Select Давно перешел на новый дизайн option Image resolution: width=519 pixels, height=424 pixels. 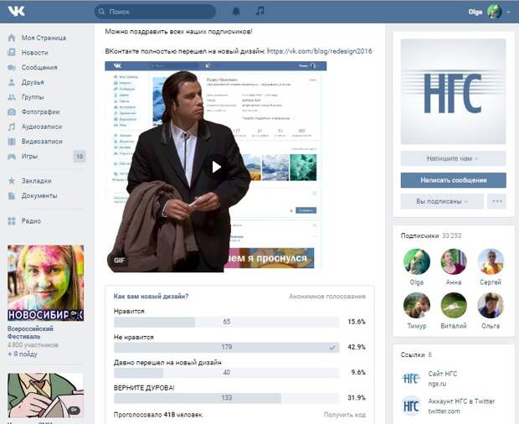pyautogui.click(x=226, y=373)
